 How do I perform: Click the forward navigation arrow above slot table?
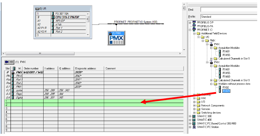(12, 62)
